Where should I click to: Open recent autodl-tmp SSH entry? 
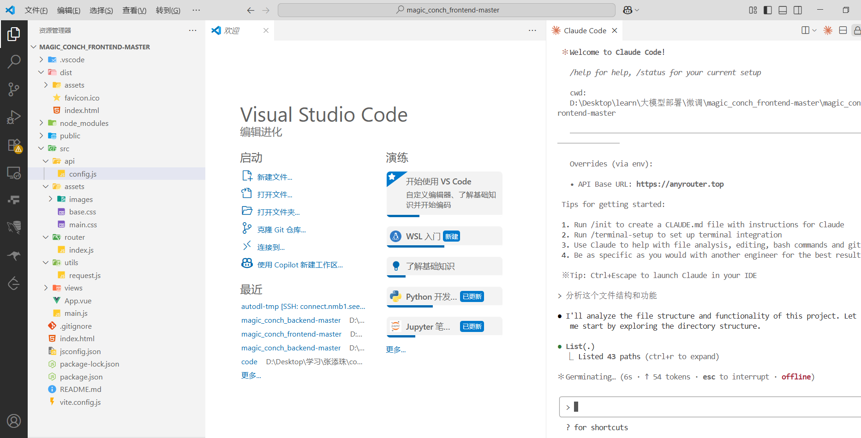click(303, 306)
